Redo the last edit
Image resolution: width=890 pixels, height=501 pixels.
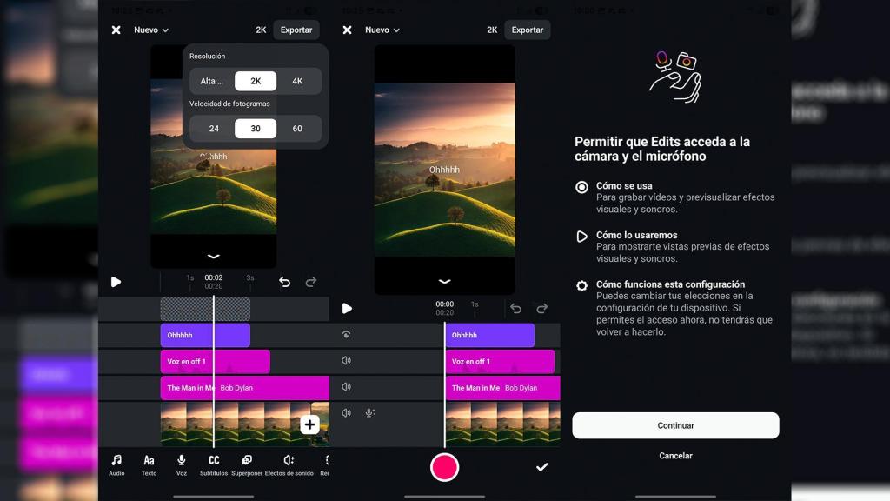311,282
